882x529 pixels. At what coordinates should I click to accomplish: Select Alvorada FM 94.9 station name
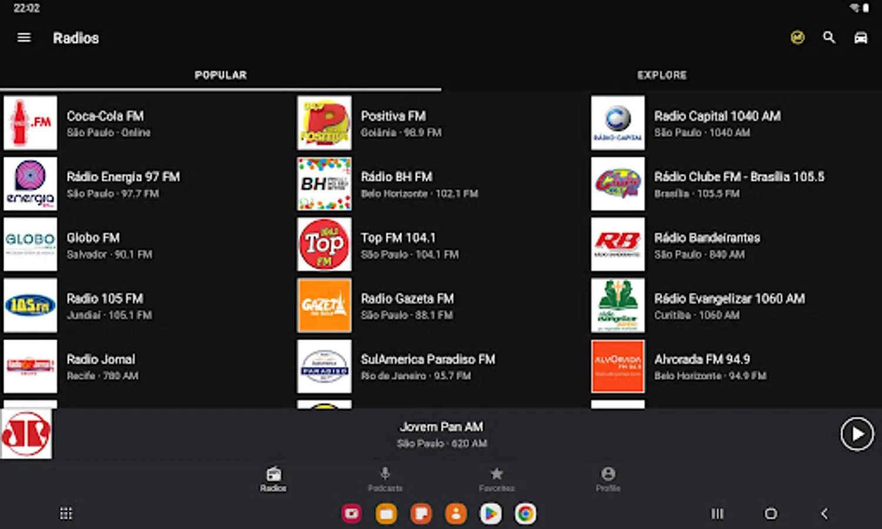click(702, 360)
